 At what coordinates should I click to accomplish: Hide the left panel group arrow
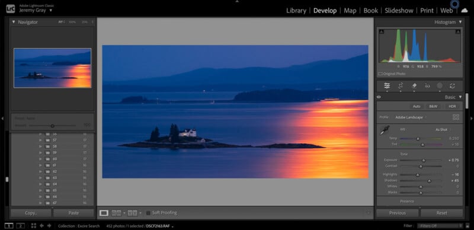[x=2, y=119]
